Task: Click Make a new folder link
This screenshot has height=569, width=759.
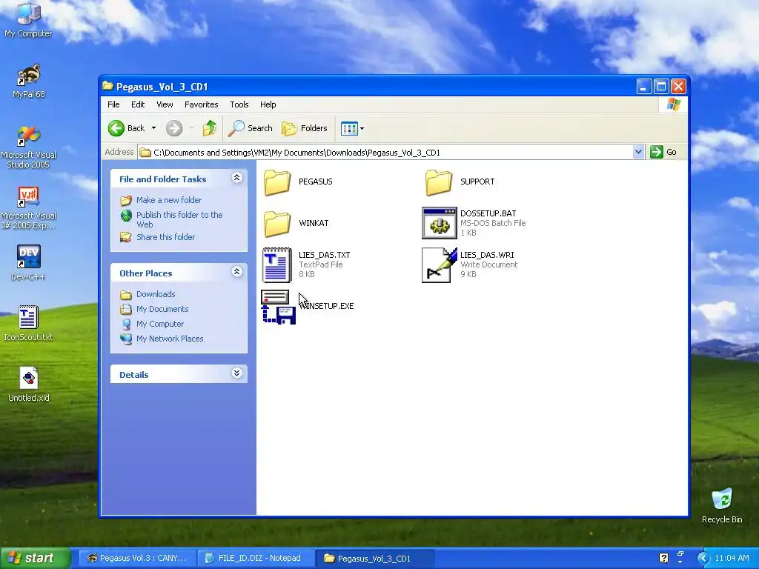Action: 169,200
